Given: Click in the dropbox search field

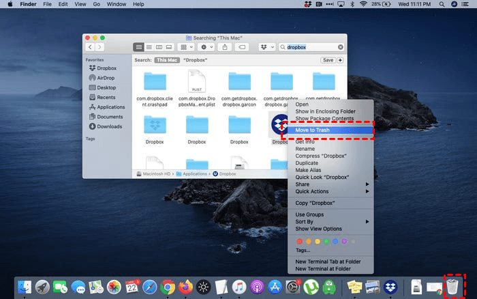Looking at the screenshot, I should [310, 47].
